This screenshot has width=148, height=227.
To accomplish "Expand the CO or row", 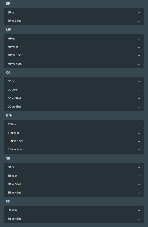I will coord(74,81).
